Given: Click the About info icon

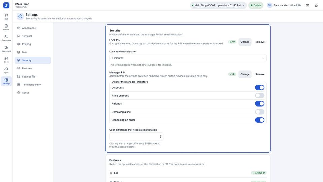Looking at the screenshot, I should [x=18, y=93].
